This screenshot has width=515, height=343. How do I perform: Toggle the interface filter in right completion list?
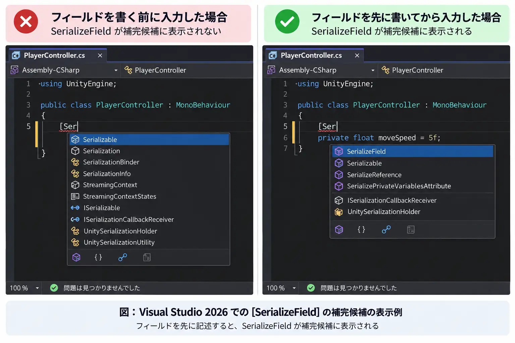[386, 229]
